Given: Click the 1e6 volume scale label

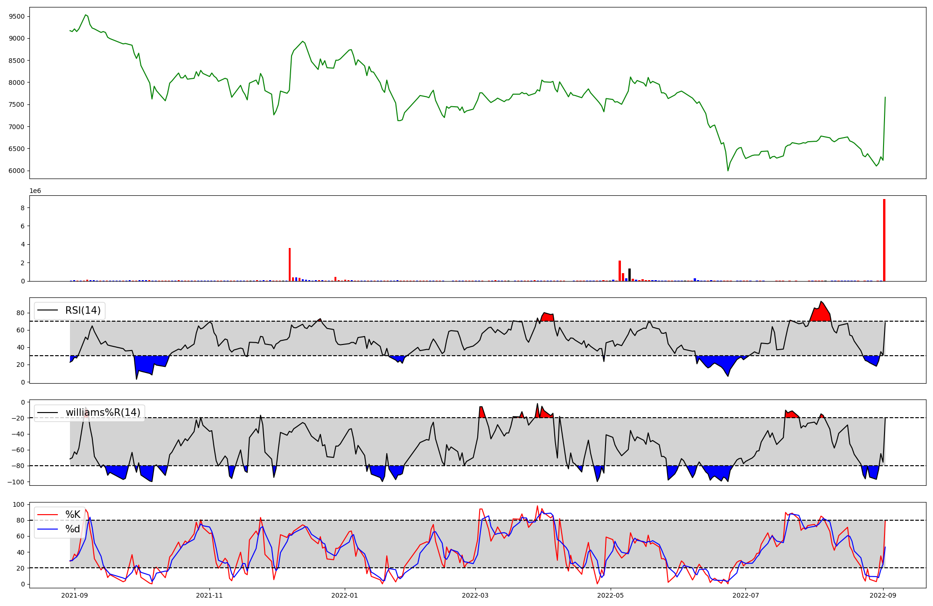Looking at the screenshot, I should [35, 191].
